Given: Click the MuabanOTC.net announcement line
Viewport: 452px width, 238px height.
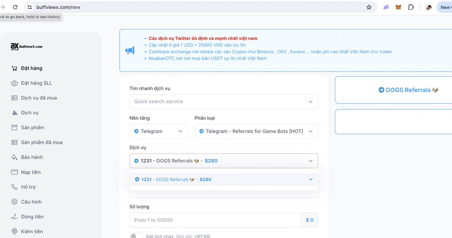Looking at the screenshot, I should pyautogui.click(x=208, y=58).
